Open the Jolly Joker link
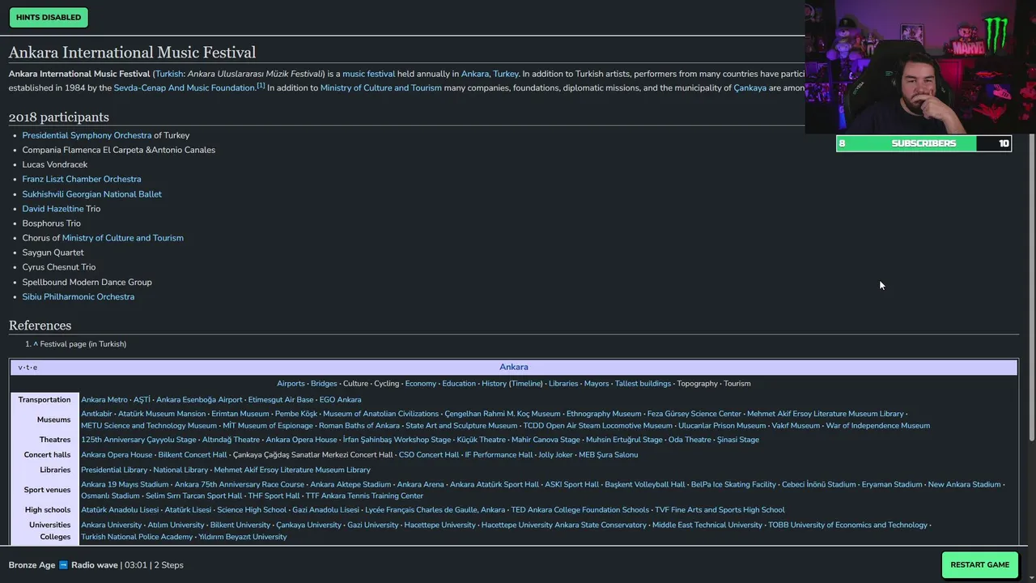The image size is (1036, 583). point(555,455)
